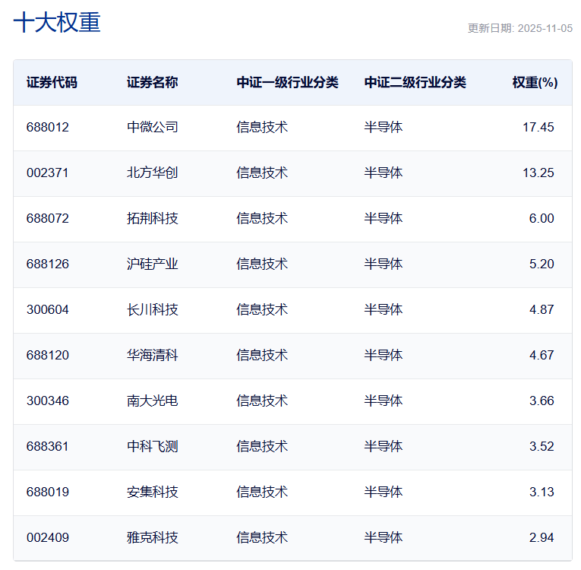
Task: Click the update date 2025-11-05 text
Action: coord(519,28)
